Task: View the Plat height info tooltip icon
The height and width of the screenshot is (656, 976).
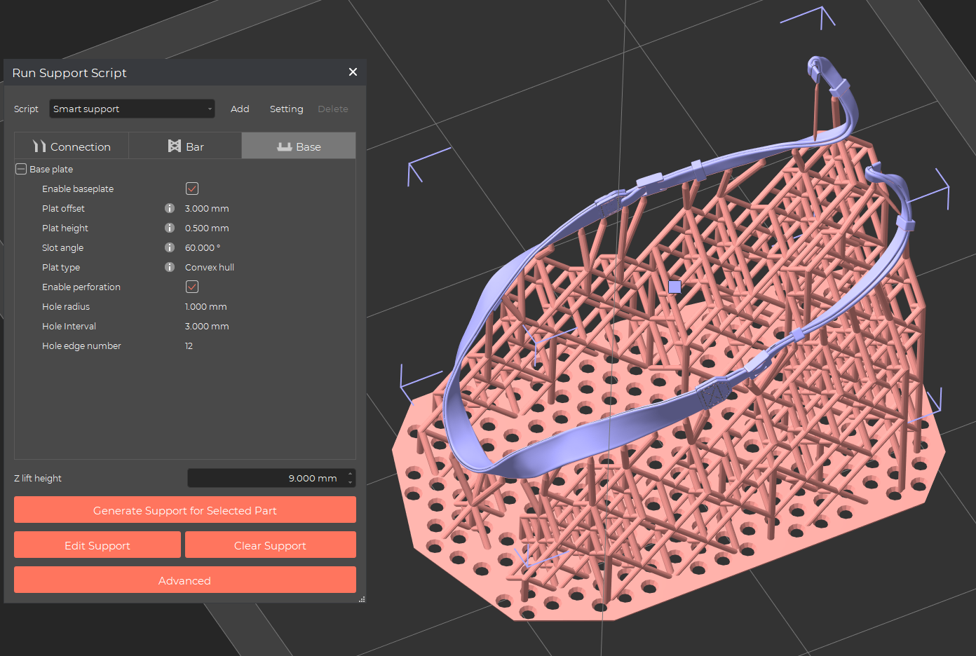Action: pos(169,228)
